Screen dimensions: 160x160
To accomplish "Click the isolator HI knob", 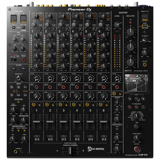I will click(130, 32).
